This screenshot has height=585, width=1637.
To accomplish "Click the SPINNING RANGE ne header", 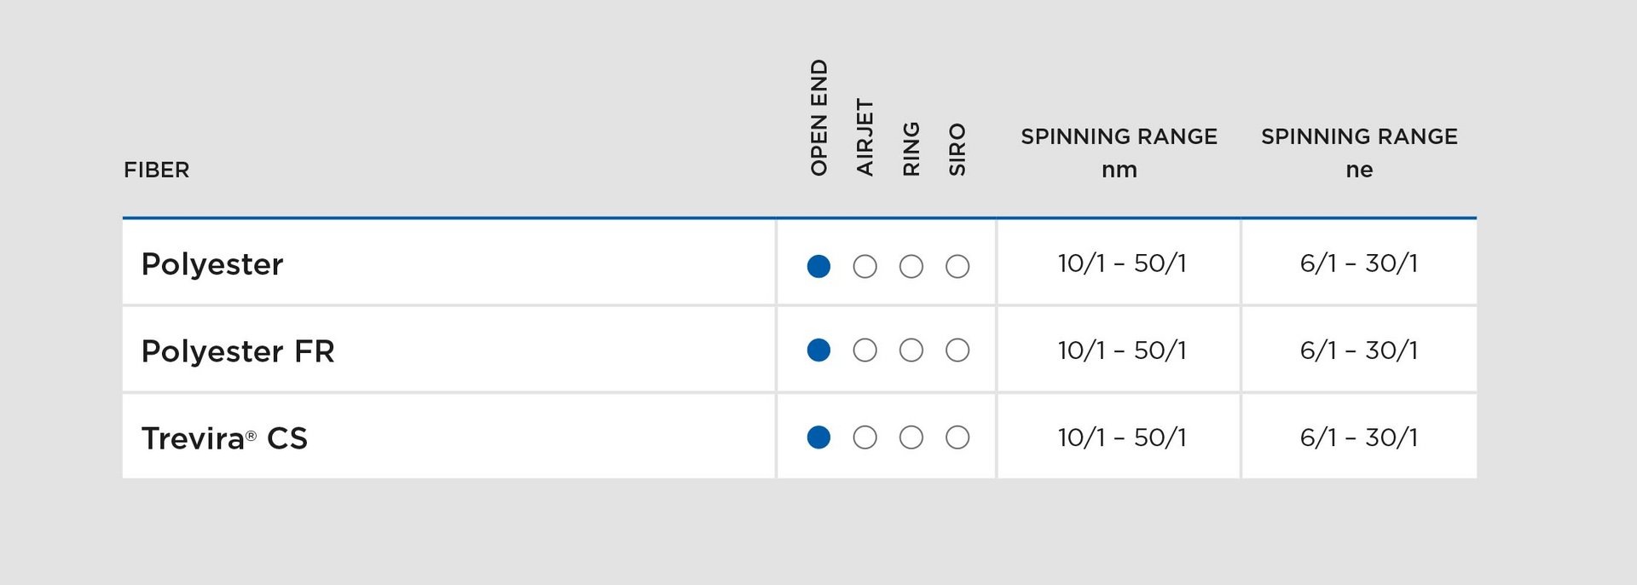I will 1359,152.
